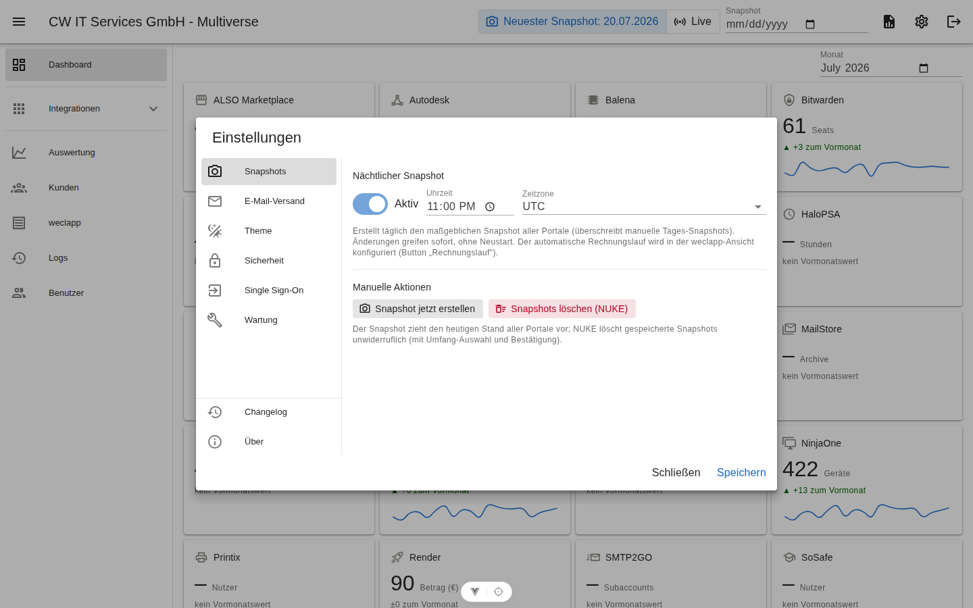This screenshot has height=608, width=973.
Task: Open the Changelog history icon
Action: pyautogui.click(x=215, y=412)
